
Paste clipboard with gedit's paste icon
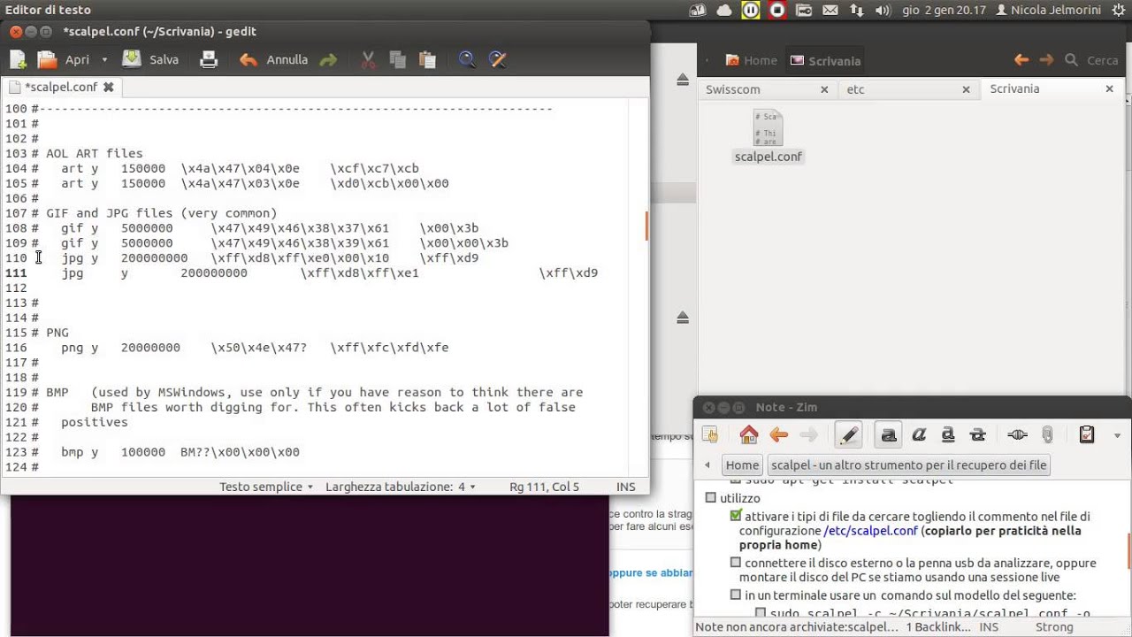(x=428, y=60)
